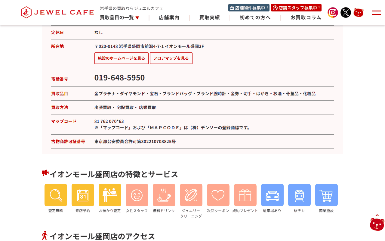Open the Jewel Cafe Instagram page
Screen dimensions: 385x241
[x=333, y=13]
